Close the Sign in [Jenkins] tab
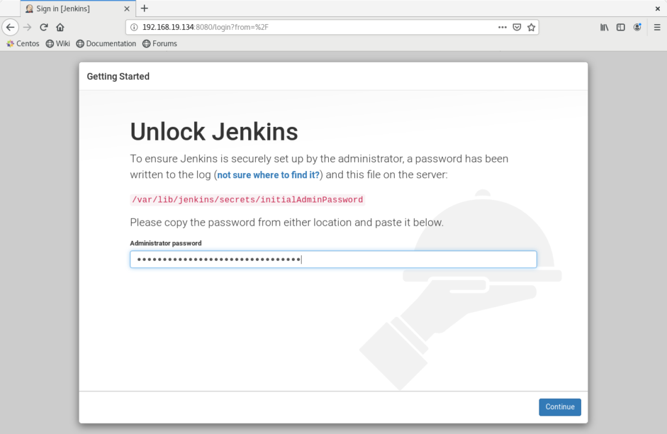The image size is (667, 434). coord(127,8)
